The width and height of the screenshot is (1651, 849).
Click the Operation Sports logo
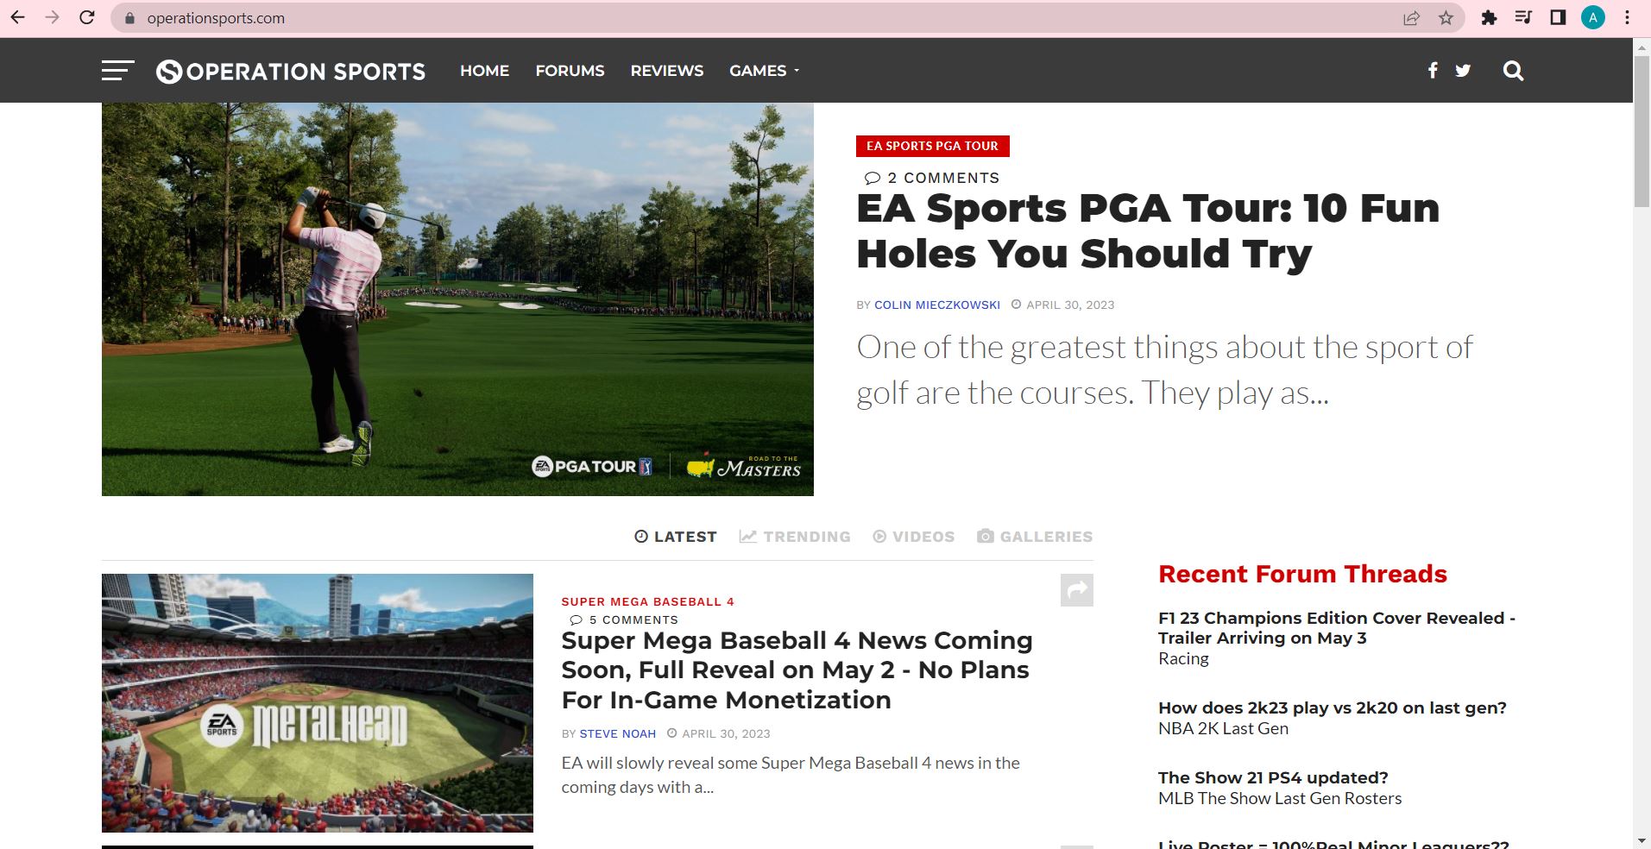click(x=291, y=72)
